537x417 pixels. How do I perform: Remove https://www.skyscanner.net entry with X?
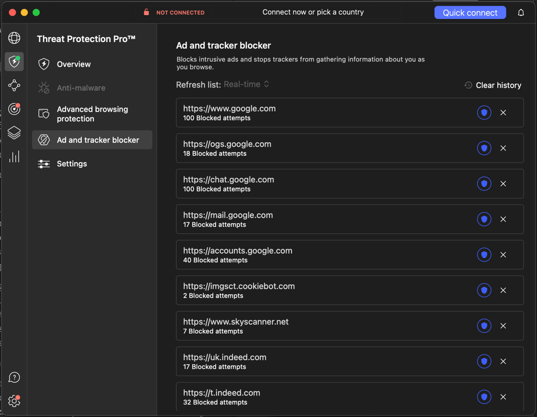(503, 326)
